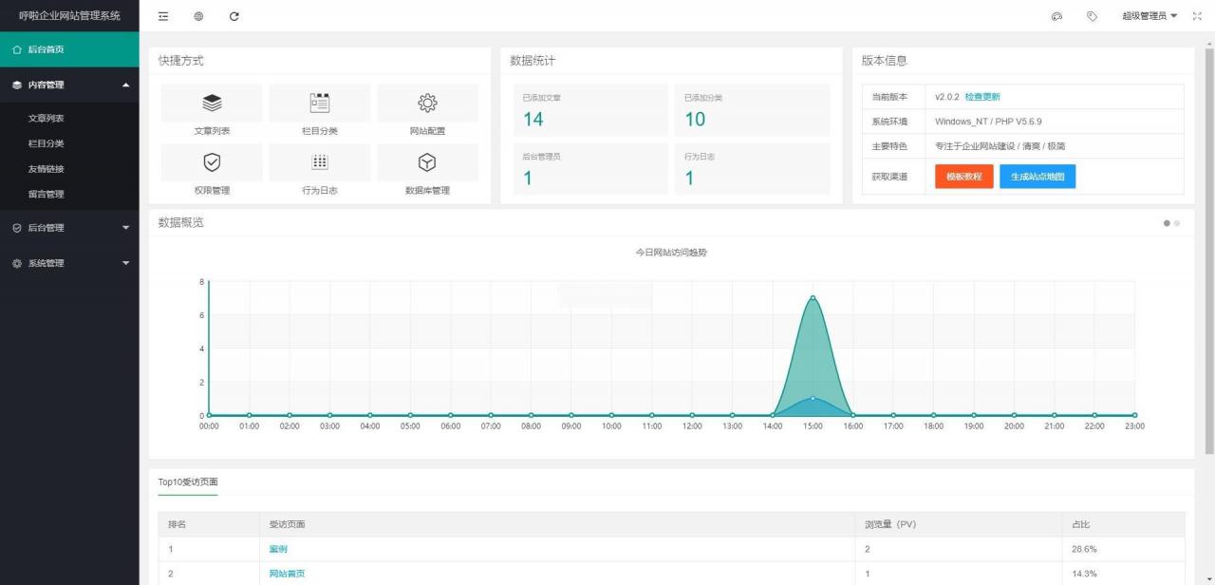Click the 行为日志 count card in 数据统计

[x=752, y=169]
